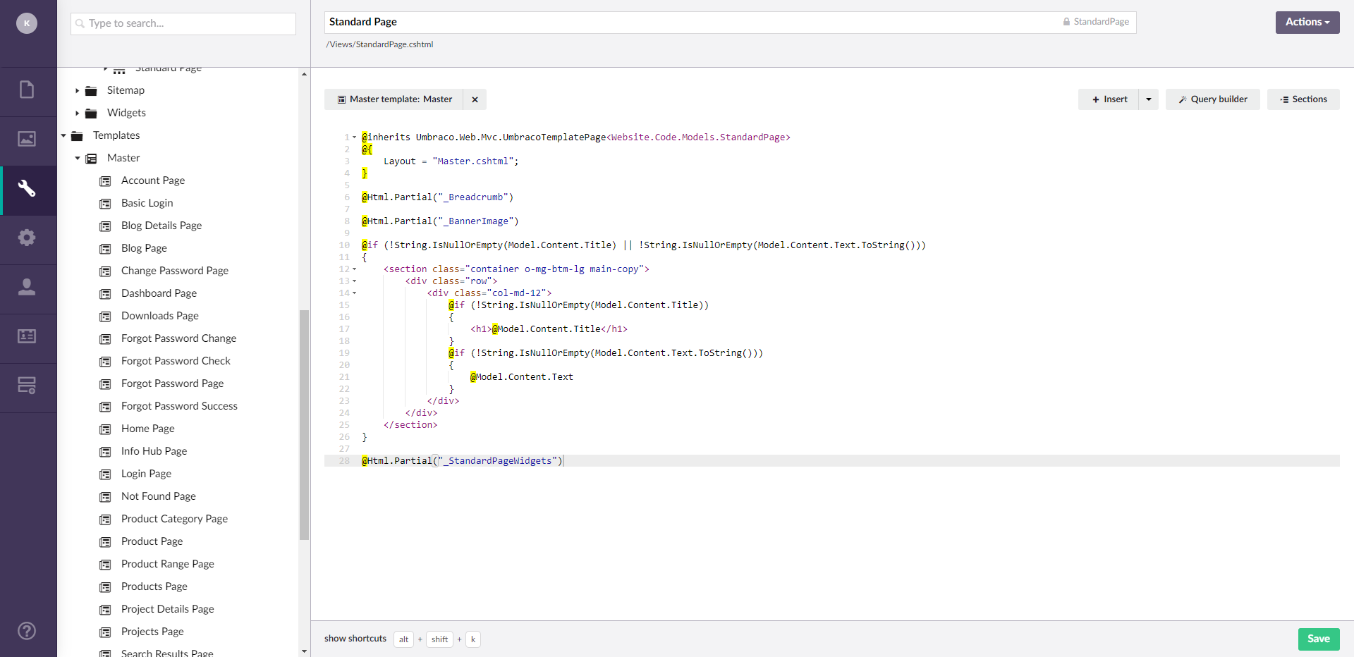Collapse the Master template tree node

[78, 159]
